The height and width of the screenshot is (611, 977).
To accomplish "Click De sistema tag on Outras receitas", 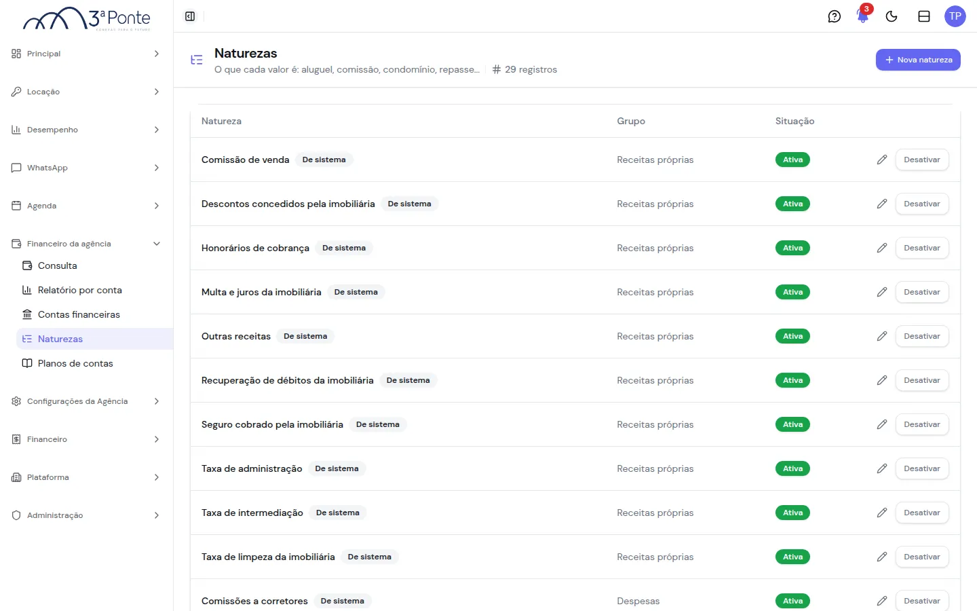I will pyautogui.click(x=305, y=336).
